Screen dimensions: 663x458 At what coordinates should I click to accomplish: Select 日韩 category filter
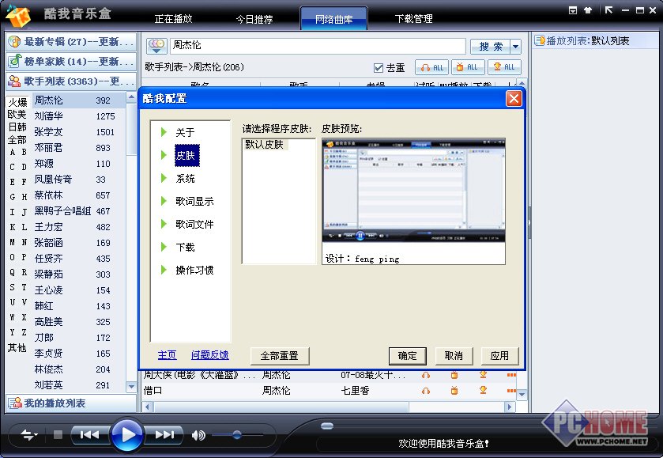(17, 127)
